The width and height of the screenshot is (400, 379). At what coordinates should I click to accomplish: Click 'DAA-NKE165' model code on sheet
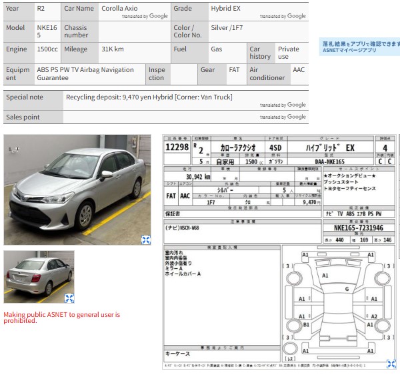point(329,161)
